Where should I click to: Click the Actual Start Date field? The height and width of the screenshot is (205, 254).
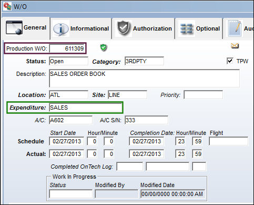67,154
